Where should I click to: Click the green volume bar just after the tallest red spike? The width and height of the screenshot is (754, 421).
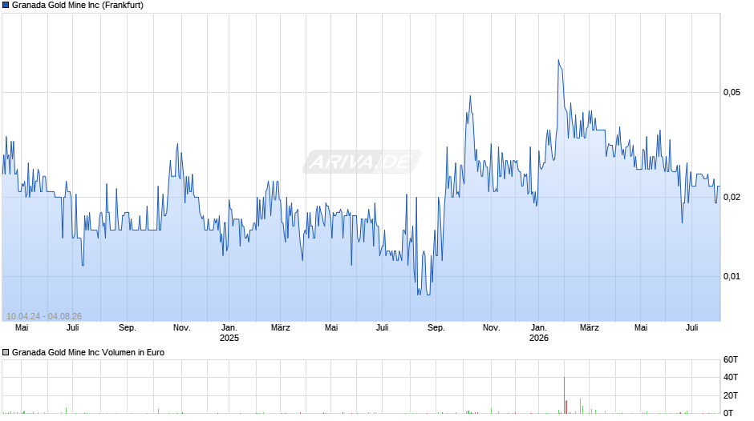click(581, 406)
